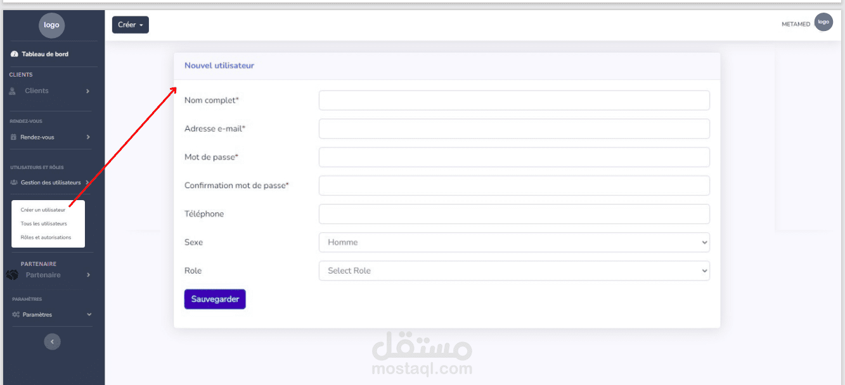Screen dimensions: 845x385
Task: Focus the Mot de passe field
Action: point(514,157)
